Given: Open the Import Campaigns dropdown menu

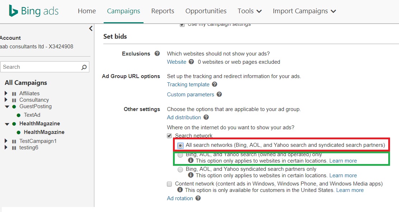Looking at the screenshot, I should [x=304, y=11].
